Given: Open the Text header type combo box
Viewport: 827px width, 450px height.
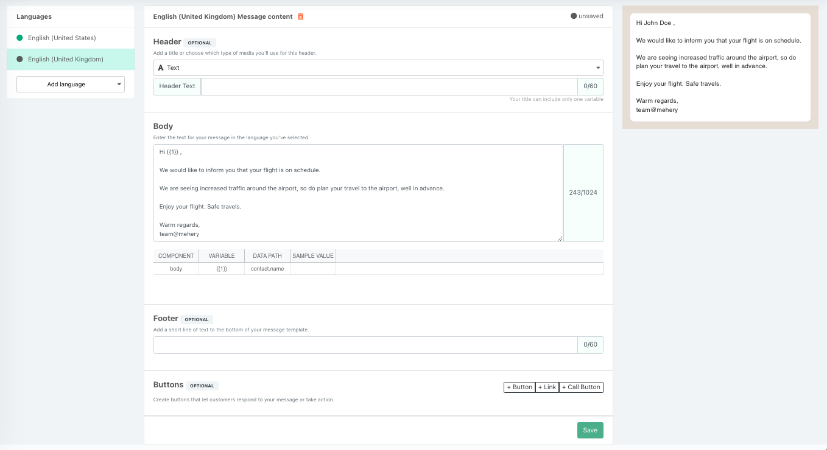Looking at the screenshot, I should click(x=378, y=67).
